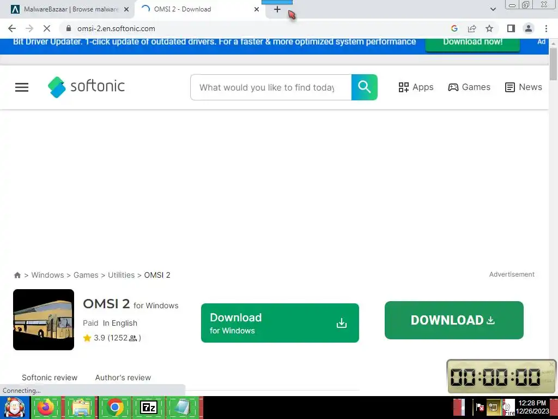Open File Explorer from the taskbar
Image resolution: width=558 pixels, height=419 pixels.
(81, 407)
